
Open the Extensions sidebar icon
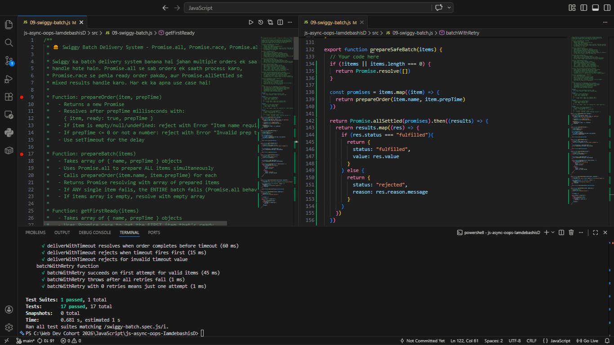tap(9, 97)
